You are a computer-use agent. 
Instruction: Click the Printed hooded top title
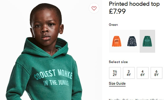[134, 4]
